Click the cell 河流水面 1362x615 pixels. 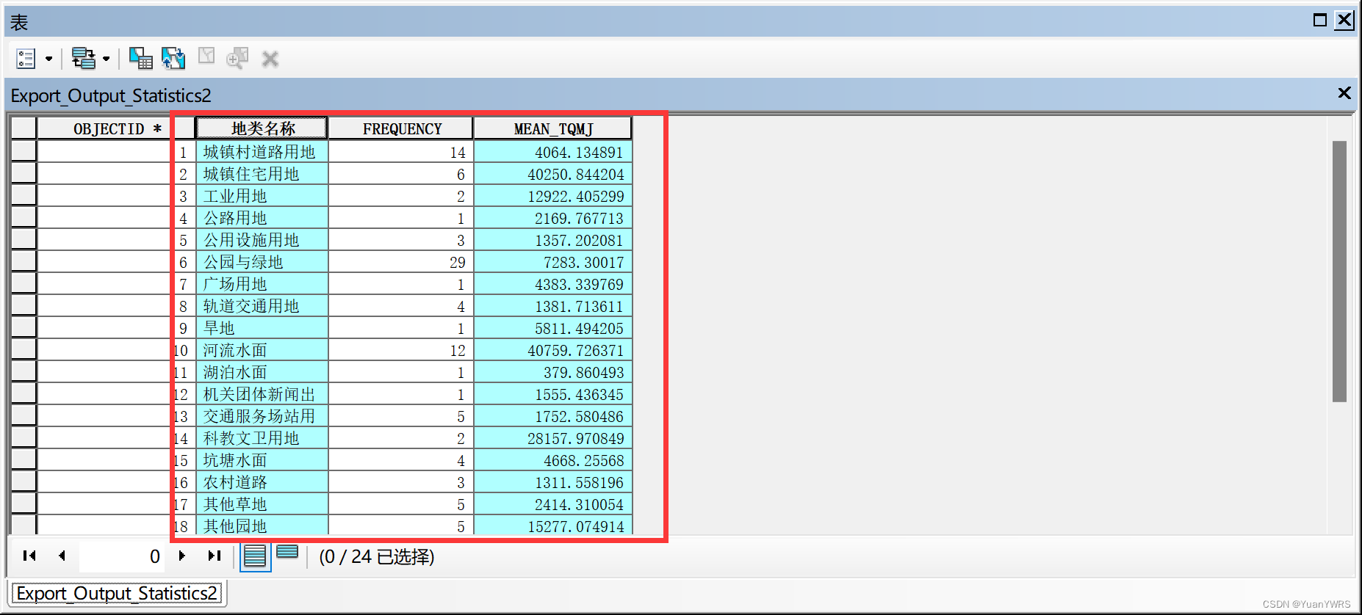262,350
